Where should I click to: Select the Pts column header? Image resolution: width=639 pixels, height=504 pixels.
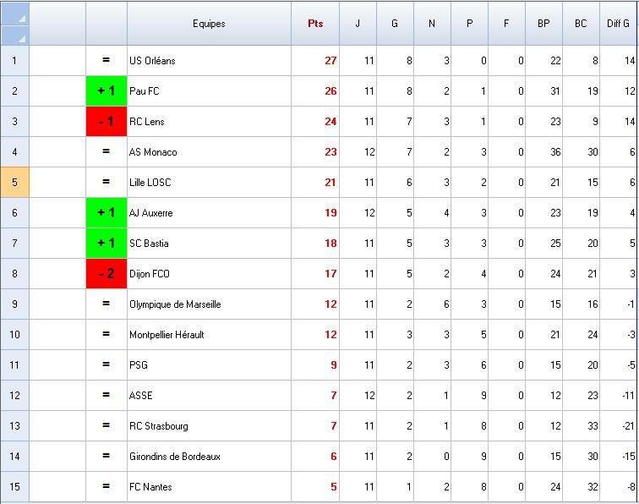(315, 24)
